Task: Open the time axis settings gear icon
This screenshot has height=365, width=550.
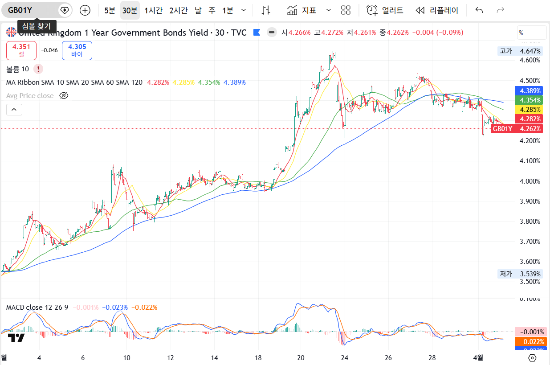Action: tap(532, 358)
